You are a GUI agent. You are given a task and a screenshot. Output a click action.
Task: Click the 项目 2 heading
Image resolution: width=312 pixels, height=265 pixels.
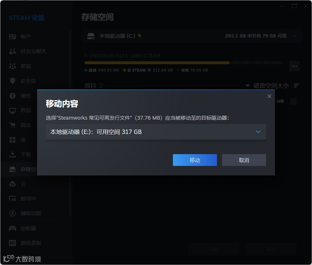(x=93, y=86)
